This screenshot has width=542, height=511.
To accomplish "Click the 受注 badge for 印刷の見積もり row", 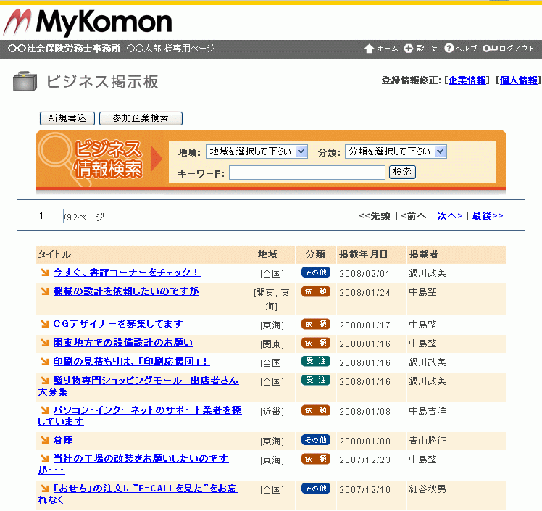I will [315, 361].
